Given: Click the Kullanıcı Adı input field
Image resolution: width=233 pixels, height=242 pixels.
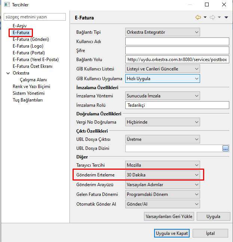Looking at the screenshot, I should tap(177, 41).
